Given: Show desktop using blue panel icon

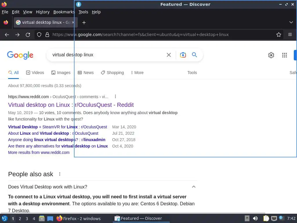Looking at the screenshot, I should [50, 218].
